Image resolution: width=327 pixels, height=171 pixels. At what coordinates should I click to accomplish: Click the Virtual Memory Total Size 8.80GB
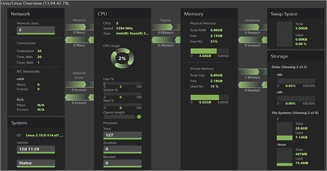click(216, 75)
